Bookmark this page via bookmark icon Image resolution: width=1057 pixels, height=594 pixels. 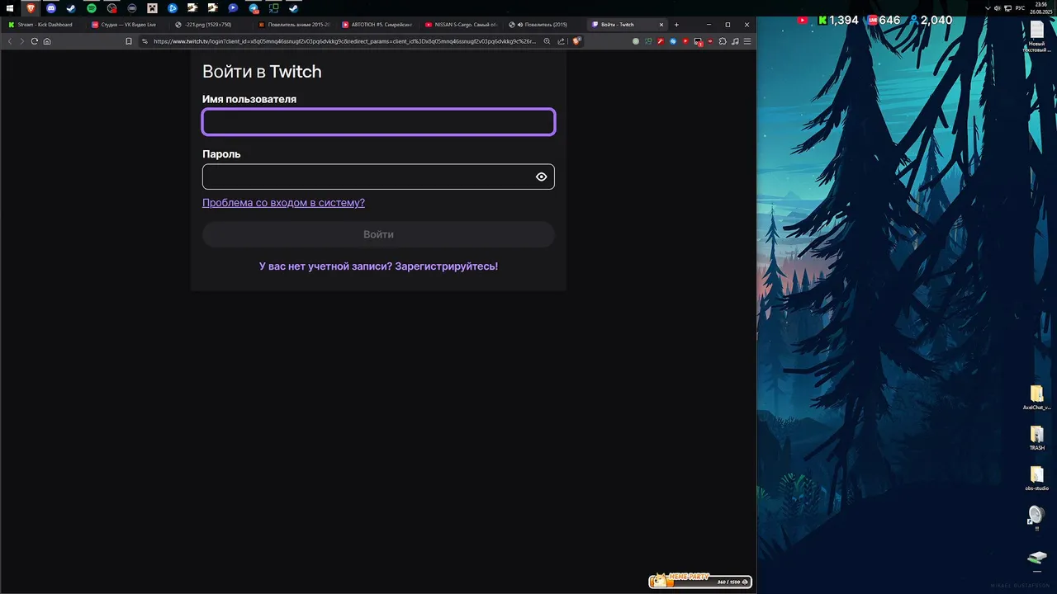129,41
